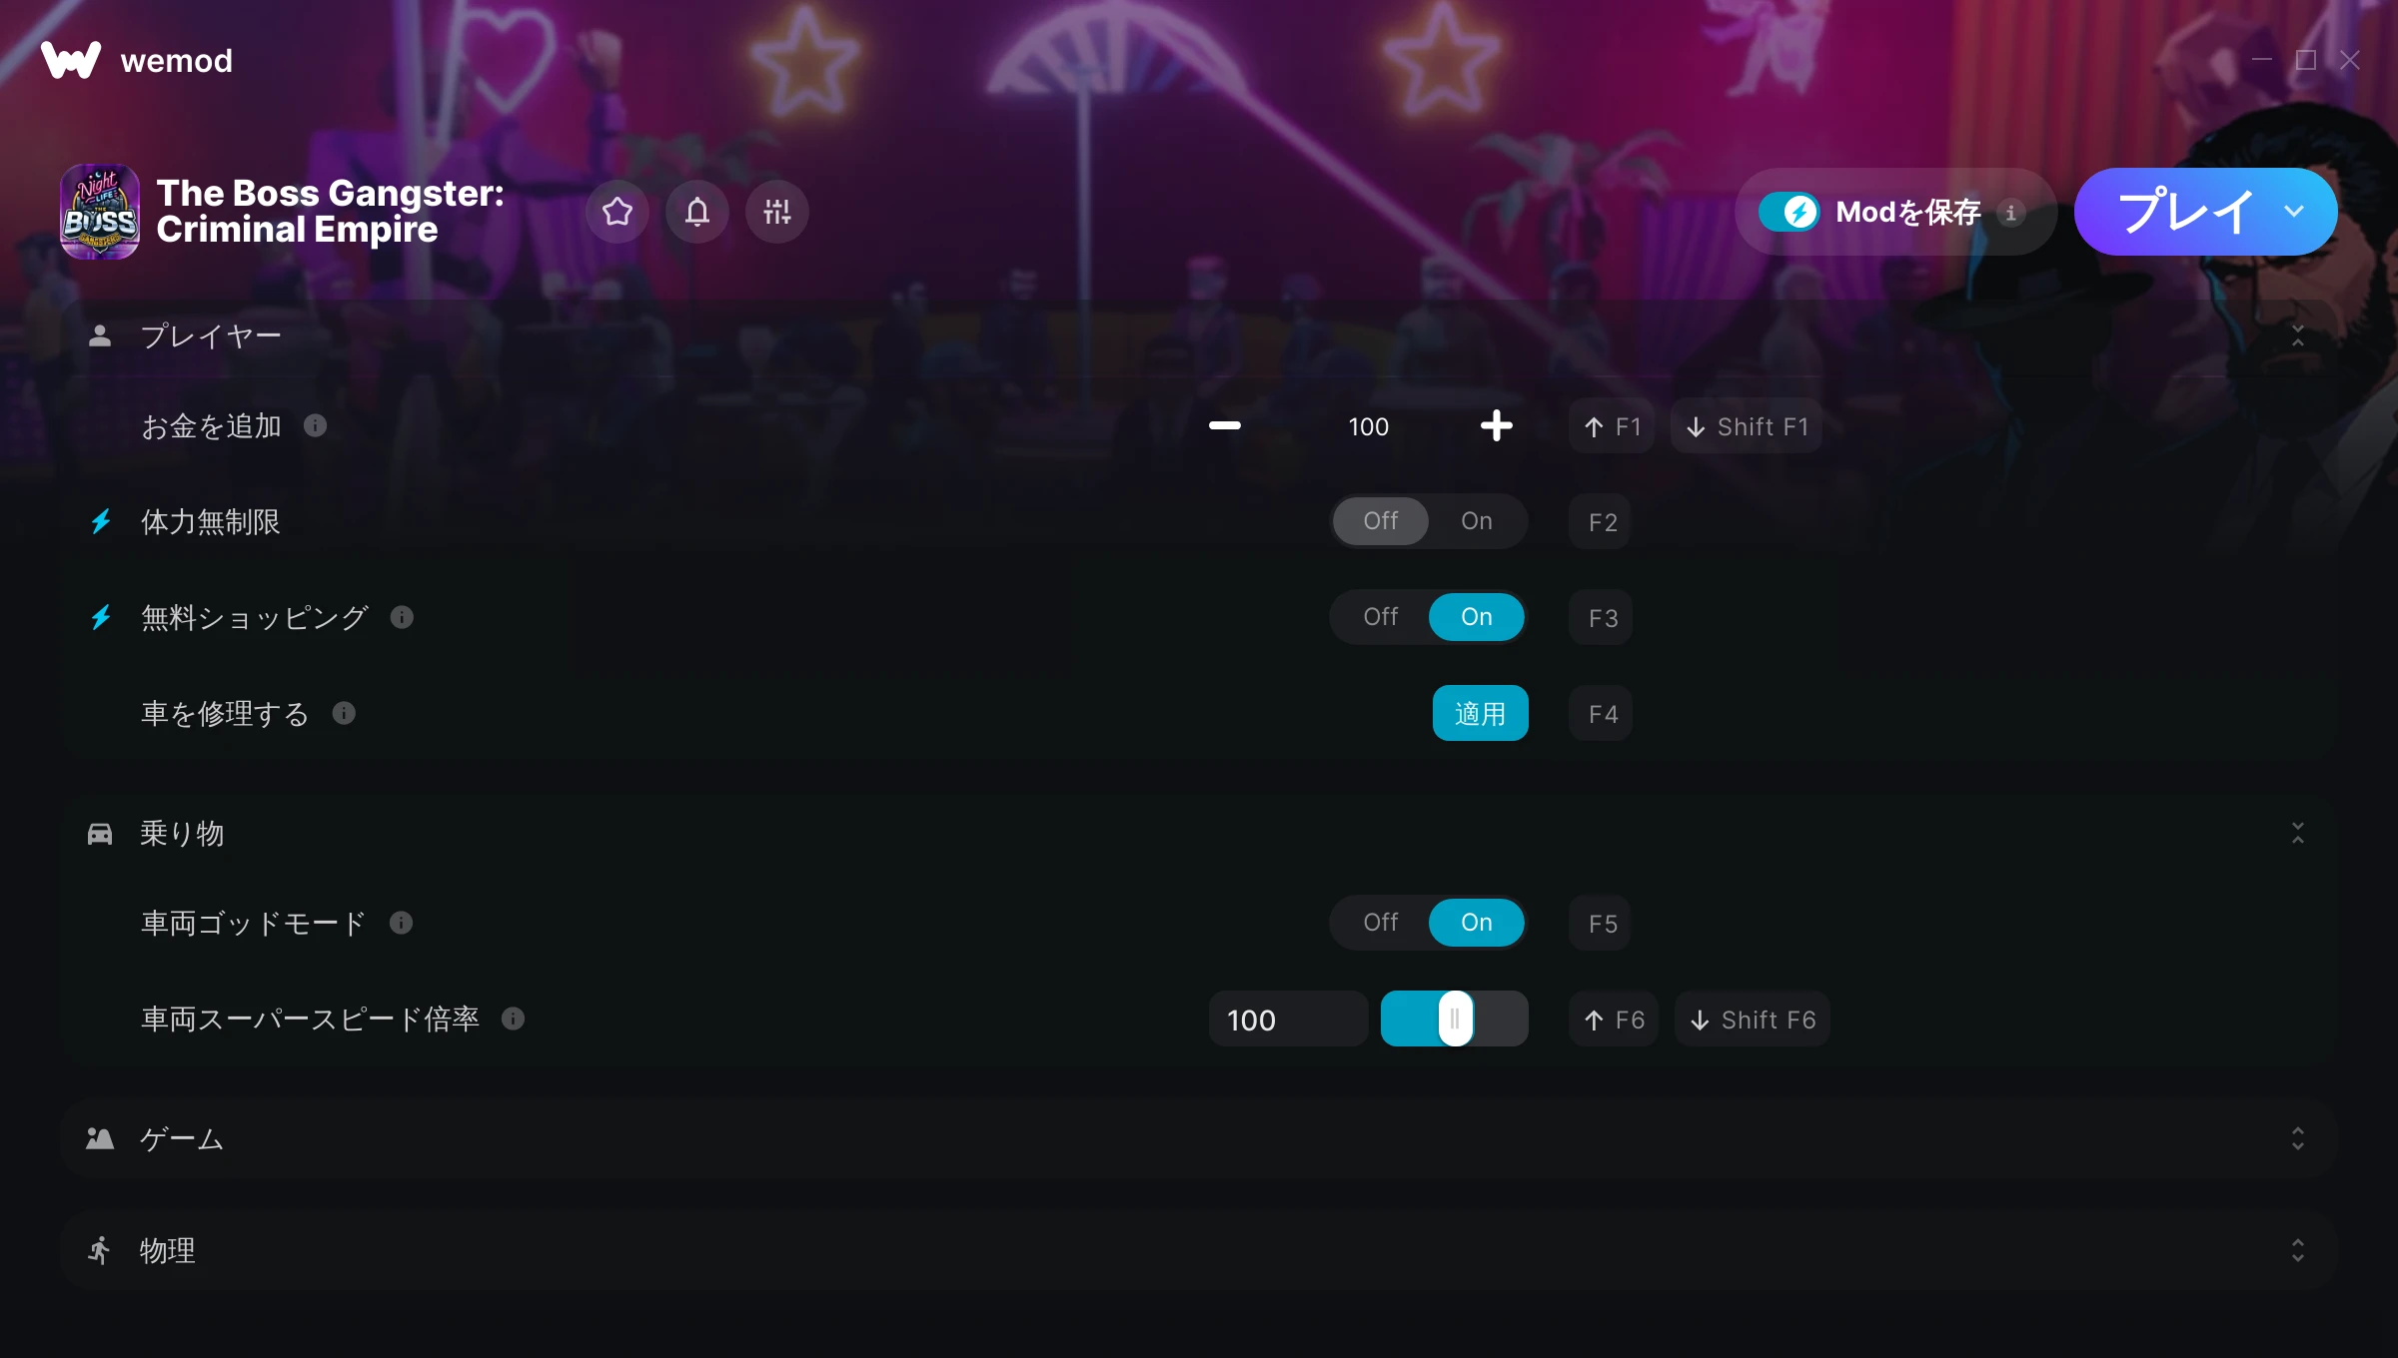Click 適用 to repair the car
Viewport: 2398px width, 1358px height.
tap(1480, 714)
